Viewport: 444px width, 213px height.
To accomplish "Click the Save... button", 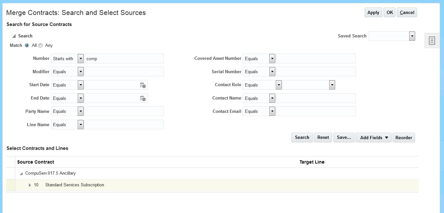I will 344,138.
